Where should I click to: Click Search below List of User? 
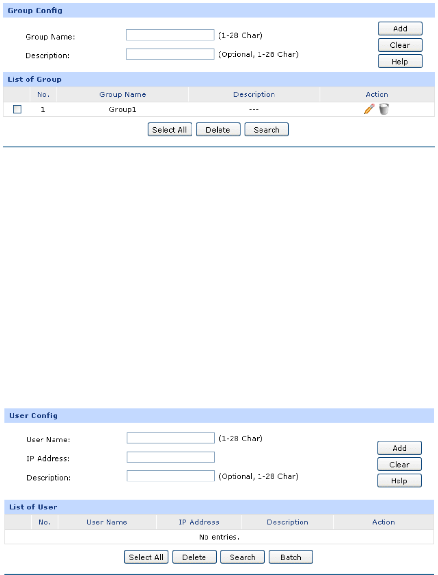(x=243, y=557)
